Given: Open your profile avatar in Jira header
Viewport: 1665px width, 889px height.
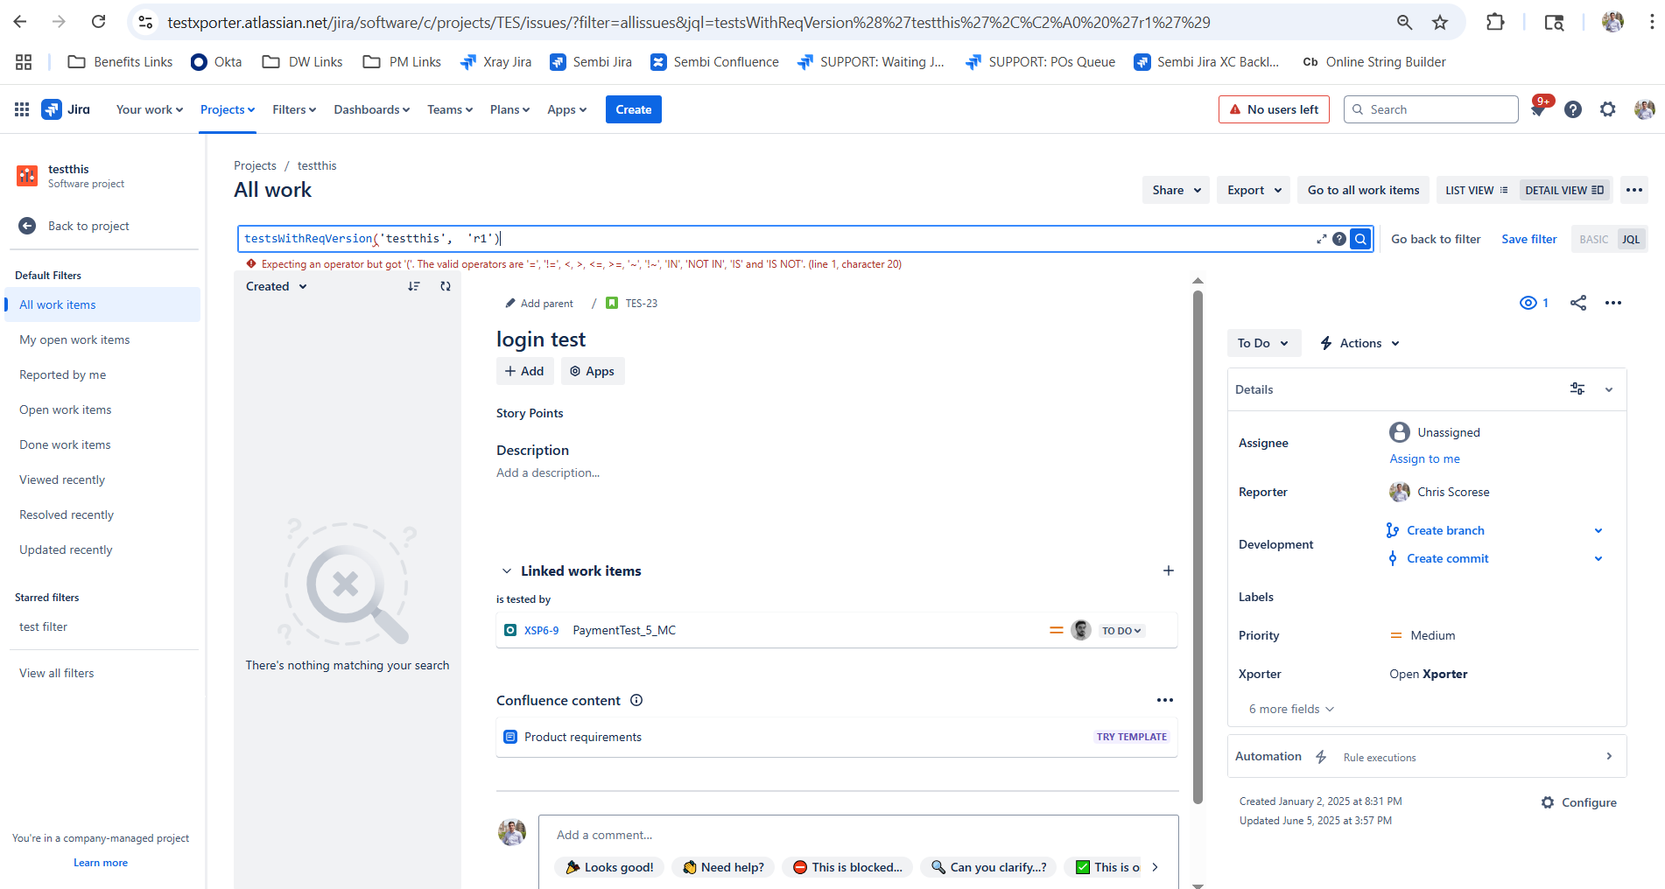Looking at the screenshot, I should [1644, 109].
